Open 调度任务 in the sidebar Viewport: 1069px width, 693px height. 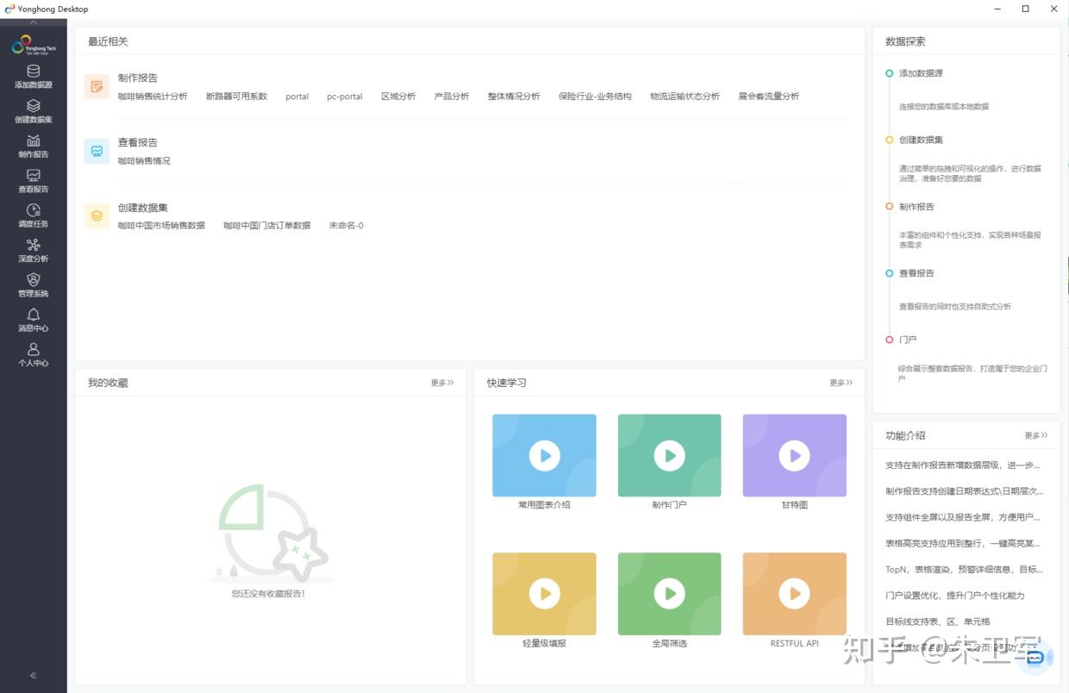point(34,215)
